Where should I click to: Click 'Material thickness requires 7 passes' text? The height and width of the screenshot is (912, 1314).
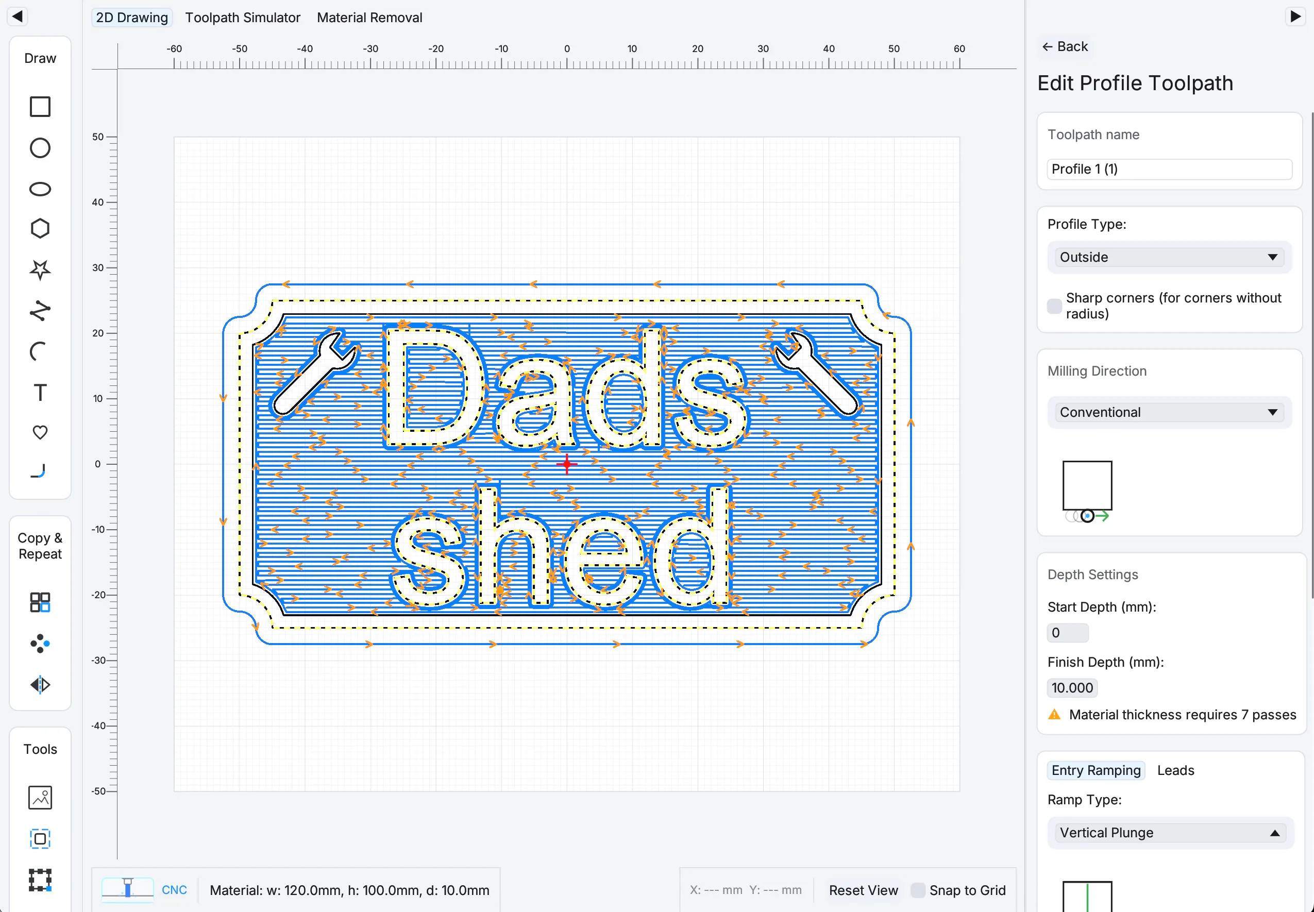1183,715
